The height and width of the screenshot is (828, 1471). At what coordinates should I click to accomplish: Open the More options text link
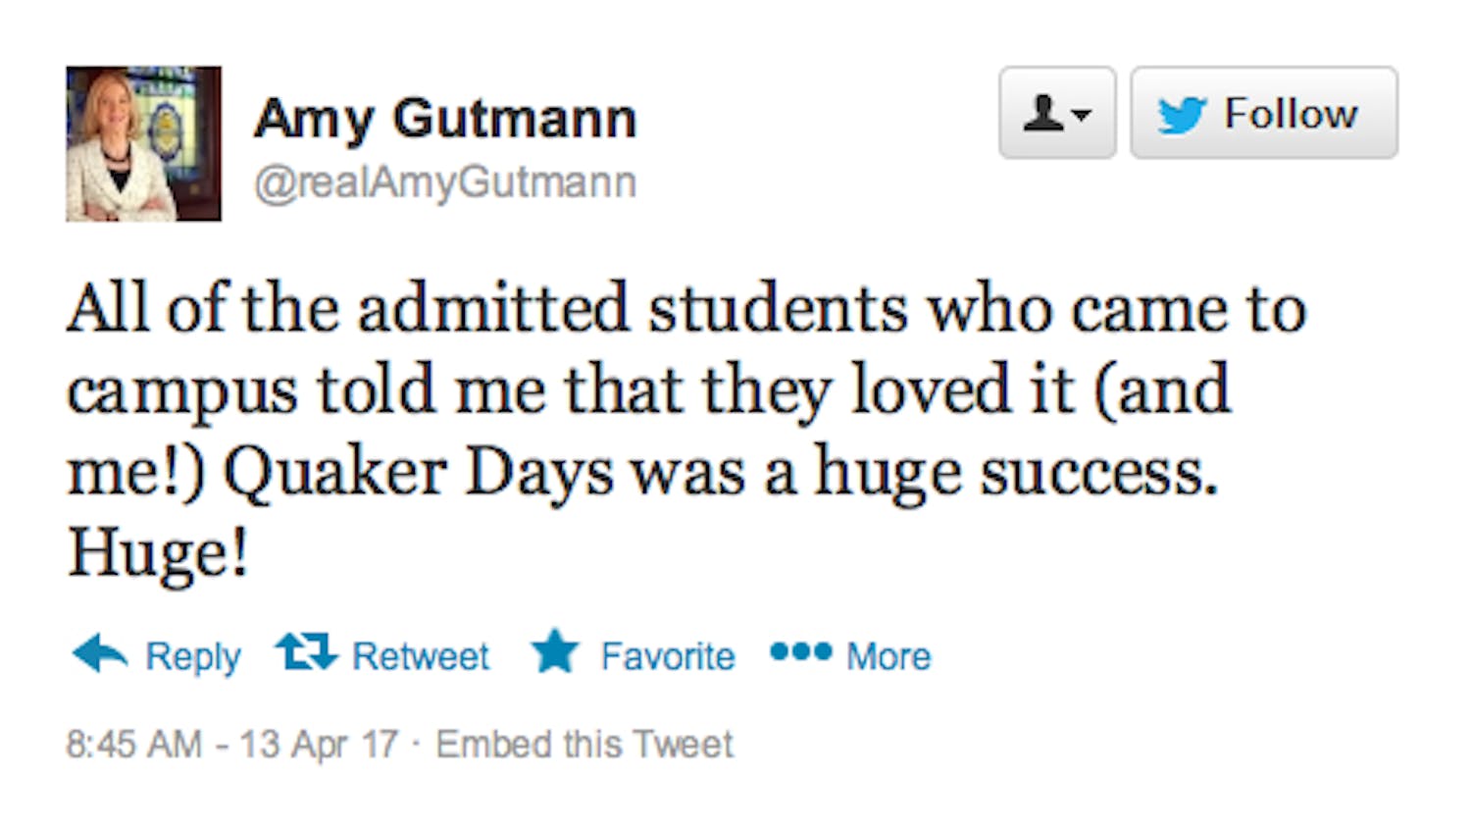(x=888, y=656)
